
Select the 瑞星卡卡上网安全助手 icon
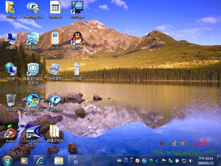coord(33,100)
